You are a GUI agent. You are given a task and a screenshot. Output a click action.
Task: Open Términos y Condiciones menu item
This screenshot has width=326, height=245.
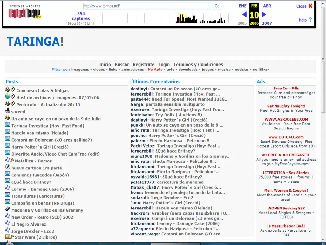[x=198, y=64]
